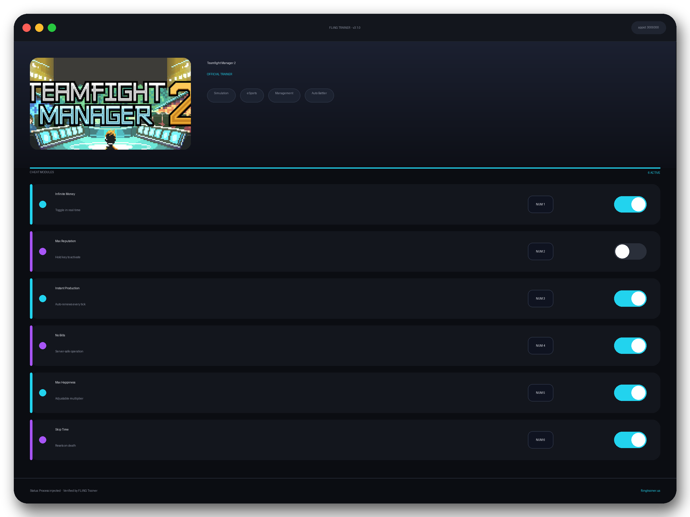Screen dimensions: 690x517
Task: Click the Teamfight Manager 2 cover image
Action: 110,104
